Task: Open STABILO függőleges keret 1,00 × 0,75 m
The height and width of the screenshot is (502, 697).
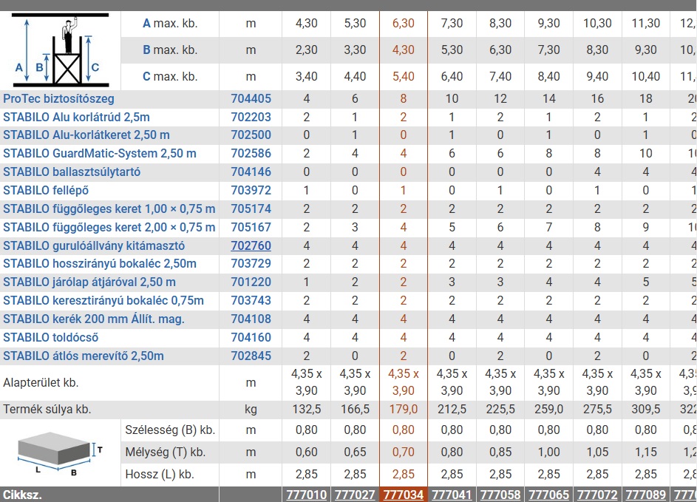Action: click(x=109, y=208)
